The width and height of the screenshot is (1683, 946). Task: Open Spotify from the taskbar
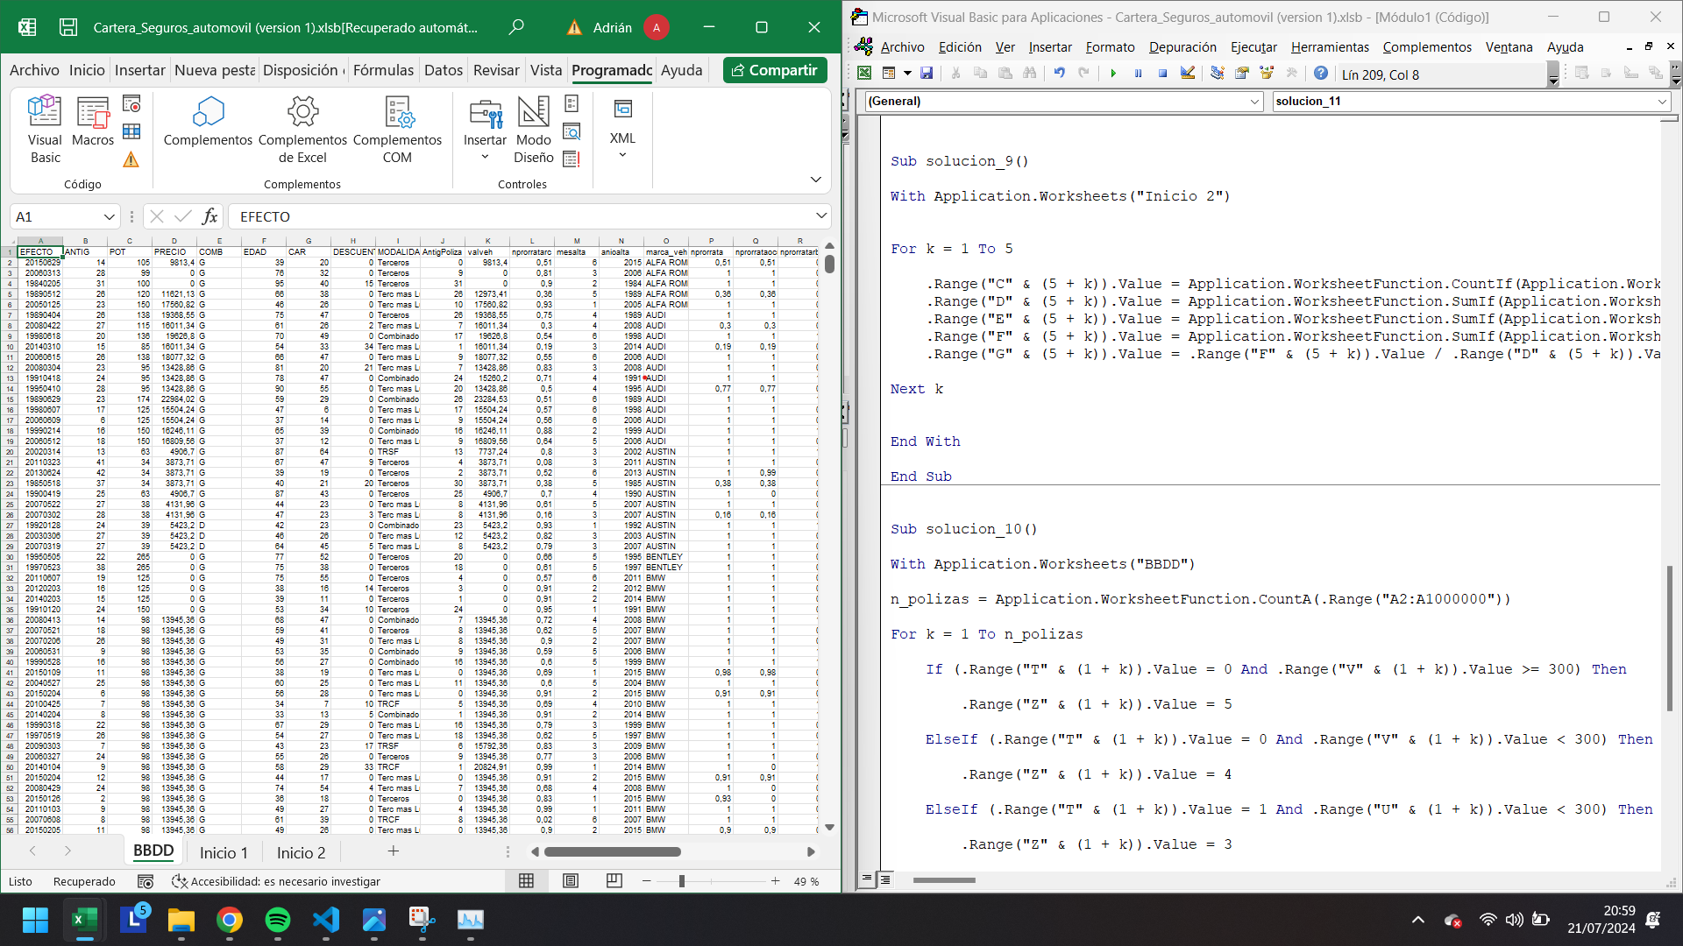click(x=277, y=920)
